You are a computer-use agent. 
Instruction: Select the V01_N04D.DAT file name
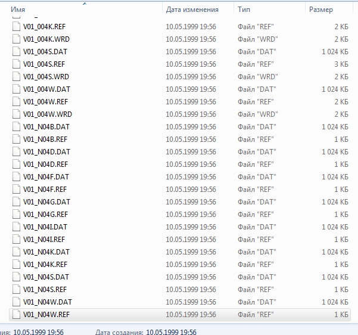pos(46,151)
